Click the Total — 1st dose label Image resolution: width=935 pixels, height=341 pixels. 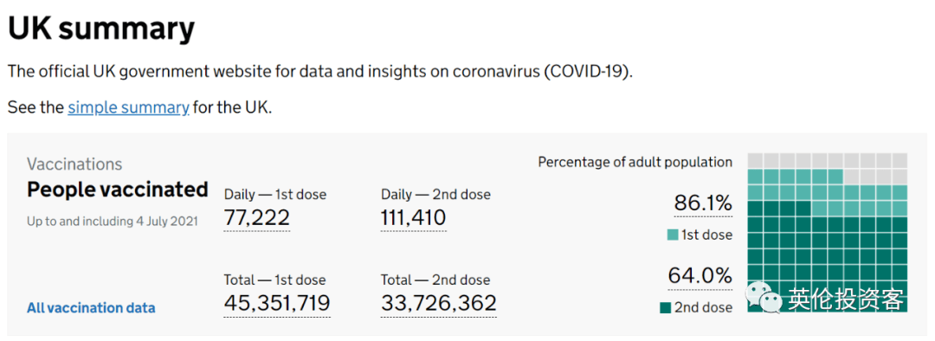(x=275, y=280)
